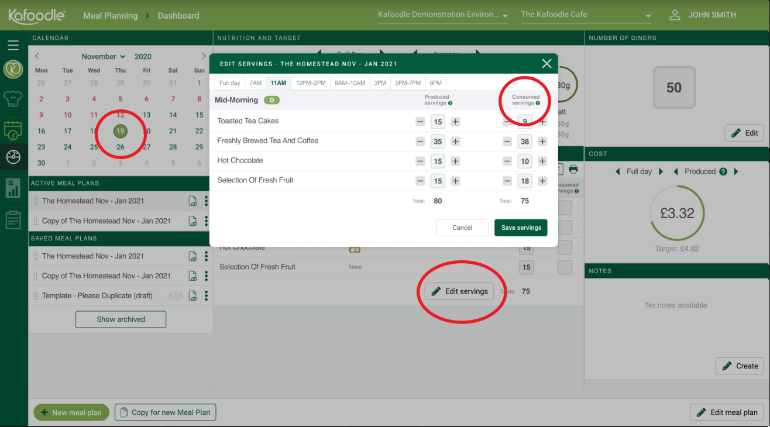The image size is (770, 427).
Task: Increase consumed servings for Freshly Brewed Tea
Action: click(x=542, y=142)
